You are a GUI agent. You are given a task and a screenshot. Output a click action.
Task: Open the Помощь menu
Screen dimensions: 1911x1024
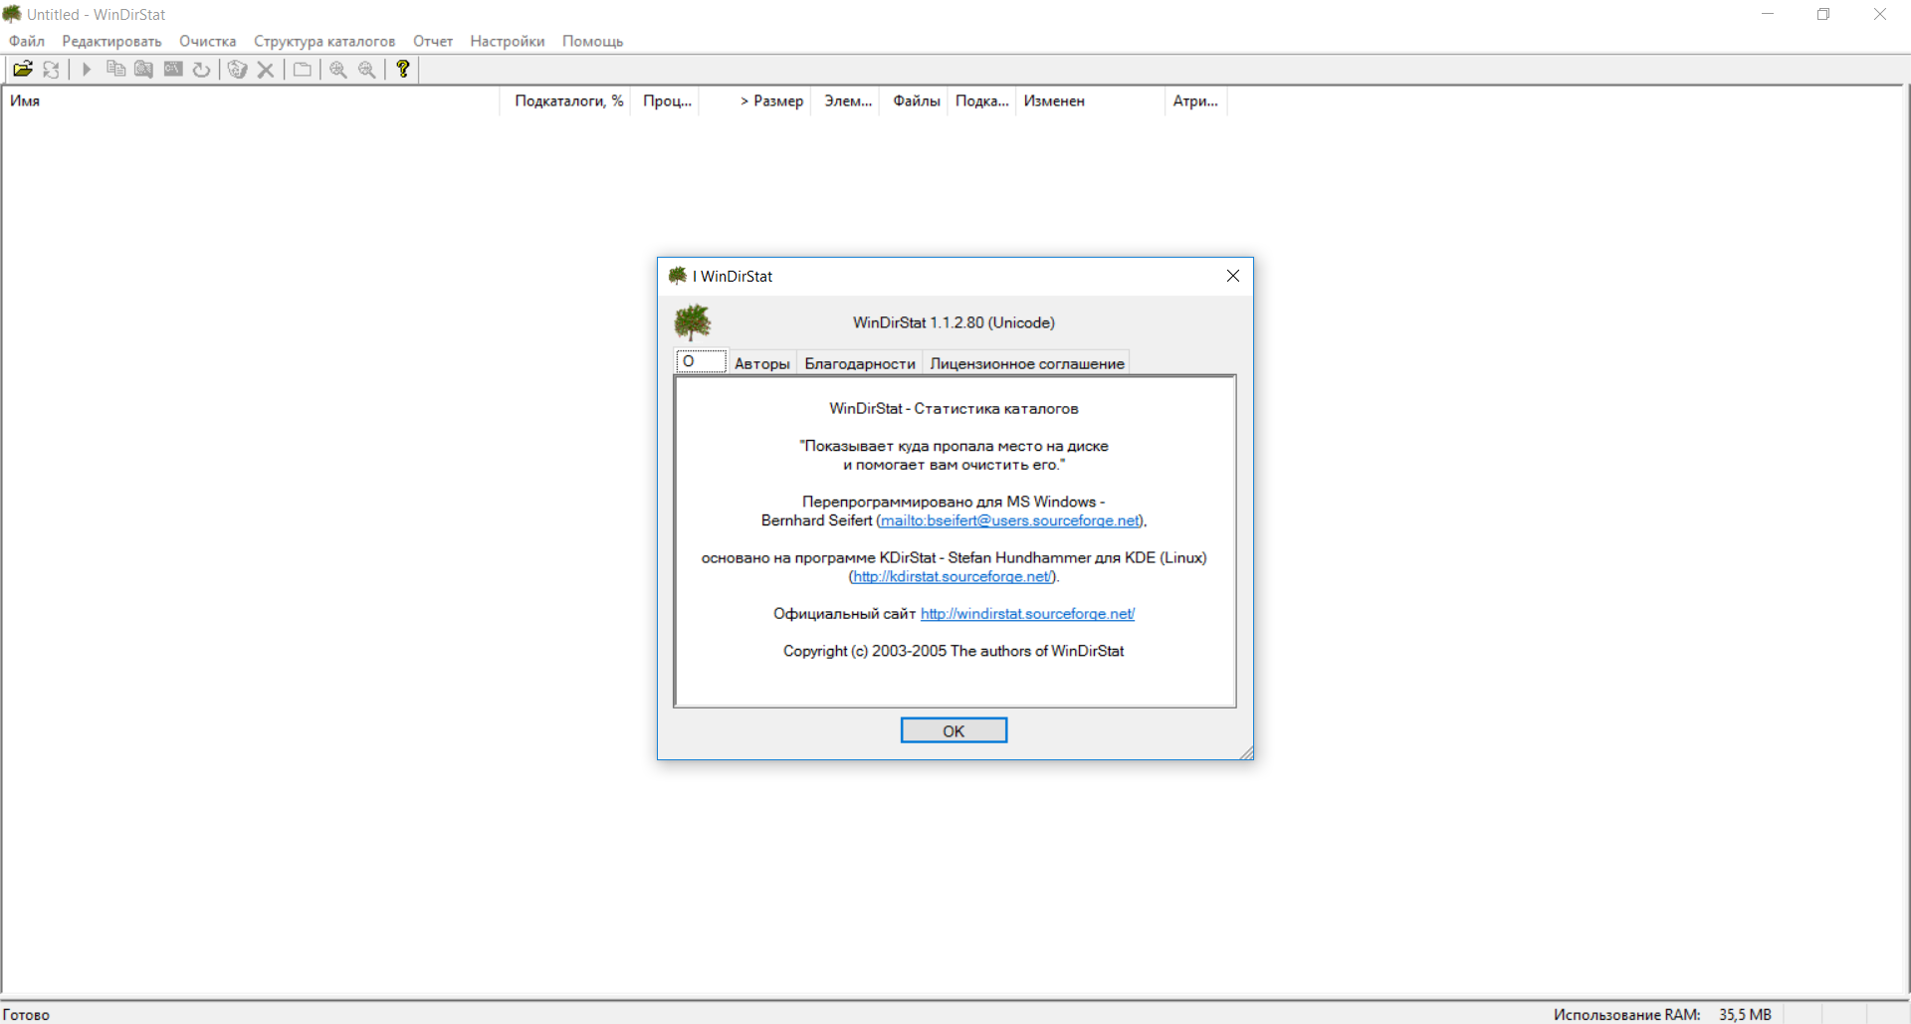click(x=592, y=41)
